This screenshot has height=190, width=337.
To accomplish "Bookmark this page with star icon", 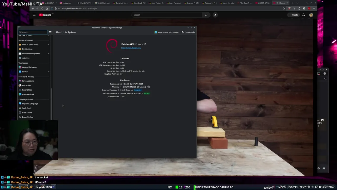I will tap(284, 8).
